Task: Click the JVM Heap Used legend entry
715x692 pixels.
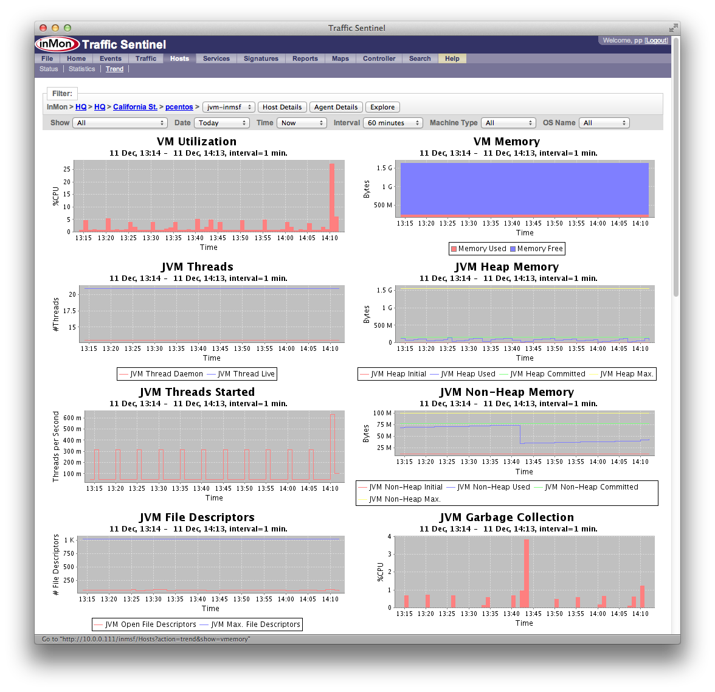Action: point(463,374)
